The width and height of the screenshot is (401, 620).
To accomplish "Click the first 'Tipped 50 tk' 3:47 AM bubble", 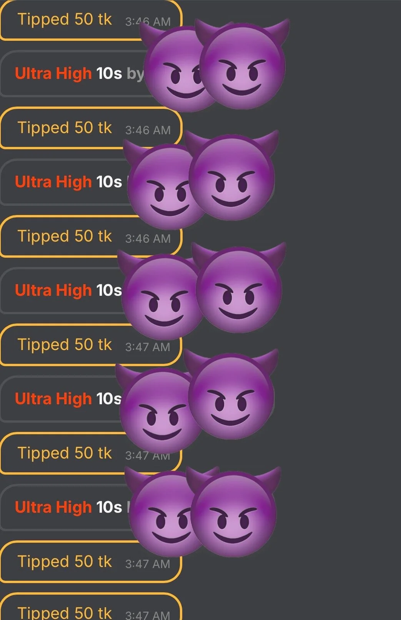I will click(x=91, y=345).
